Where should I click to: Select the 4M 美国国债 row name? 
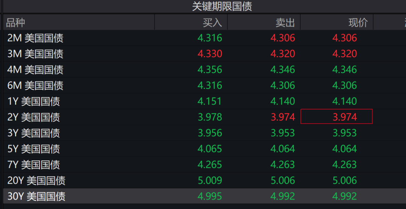point(35,70)
